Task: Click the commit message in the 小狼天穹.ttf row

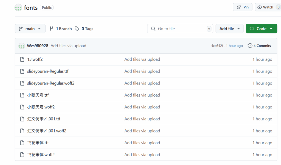Action: pos(142,95)
